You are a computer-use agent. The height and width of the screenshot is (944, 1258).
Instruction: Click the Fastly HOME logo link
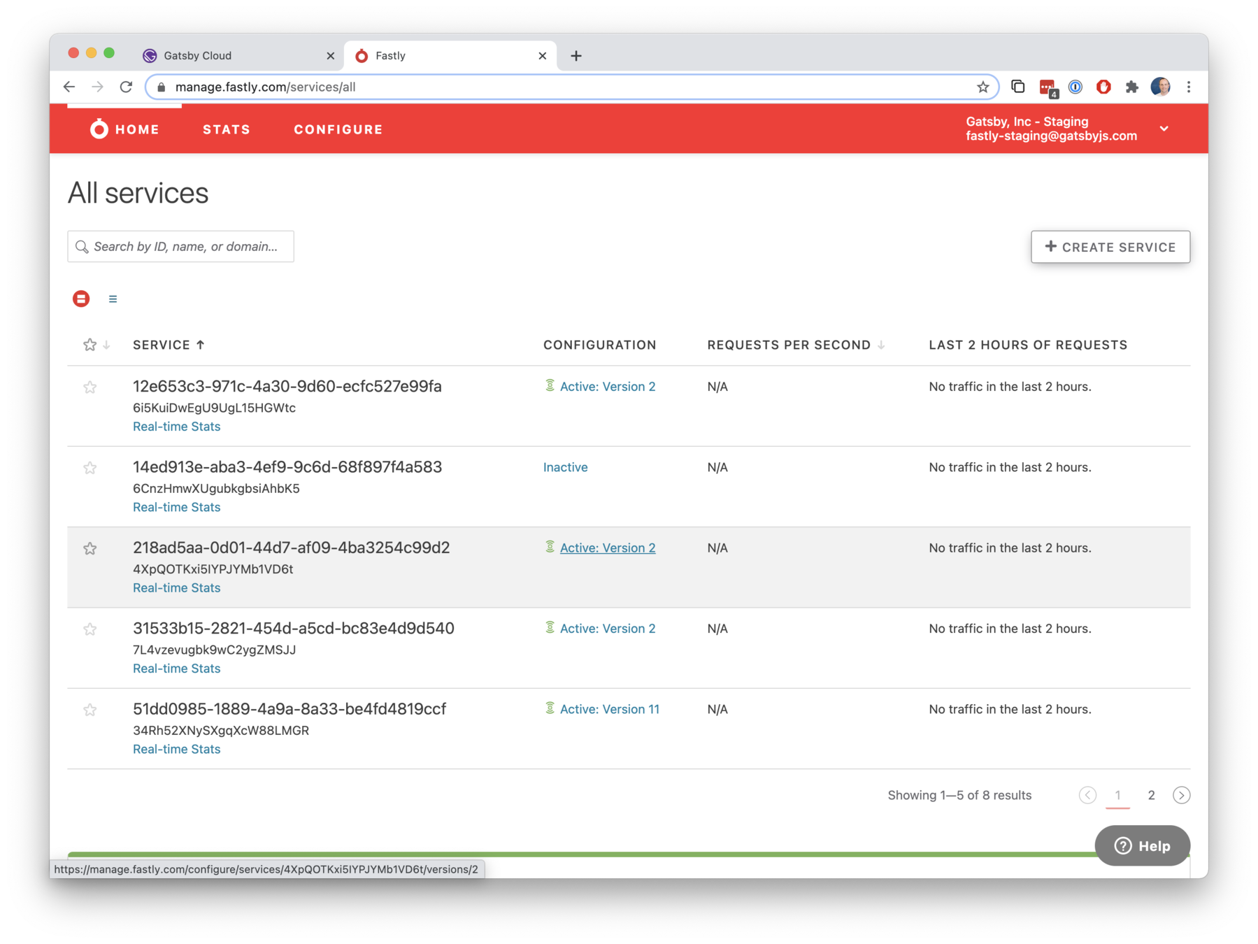124,129
